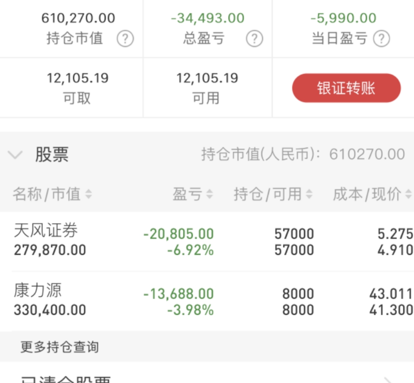
Task: Sort holdings by 盈亏 column
Action: click(192, 194)
